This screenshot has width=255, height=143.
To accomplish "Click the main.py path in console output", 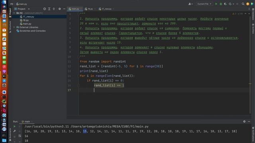I will click(110, 126).
